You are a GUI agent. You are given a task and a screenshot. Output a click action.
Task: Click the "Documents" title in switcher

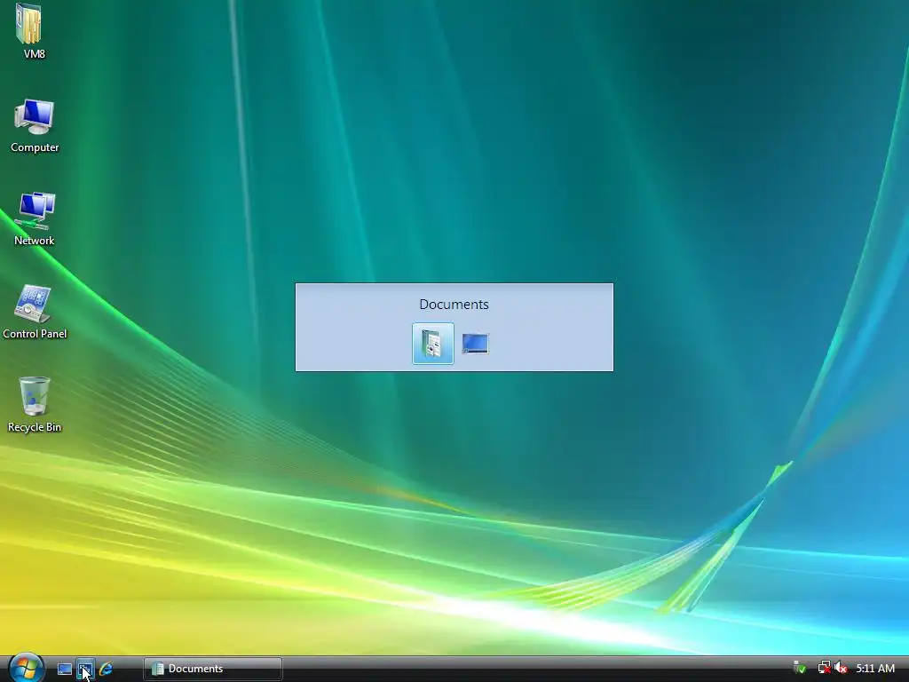[x=454, y=305]
